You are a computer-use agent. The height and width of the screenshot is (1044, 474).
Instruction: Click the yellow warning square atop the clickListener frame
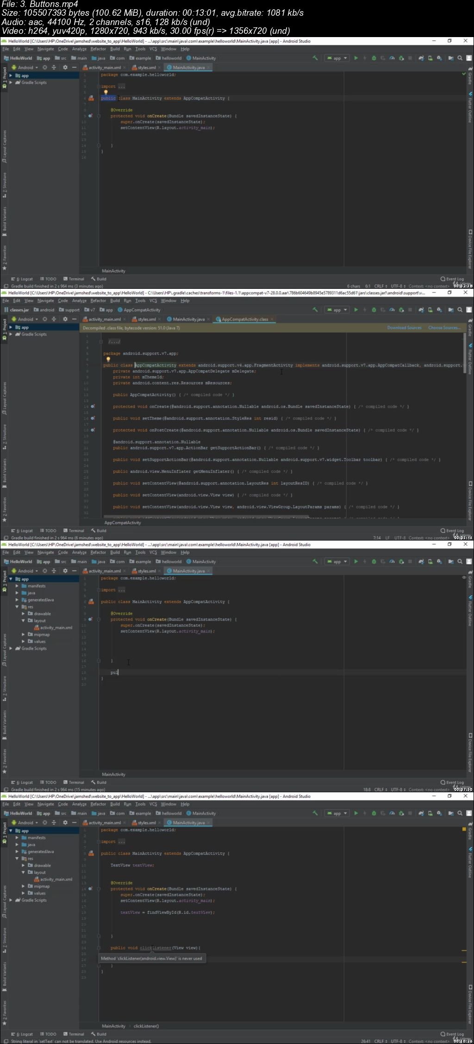point(464,829)
